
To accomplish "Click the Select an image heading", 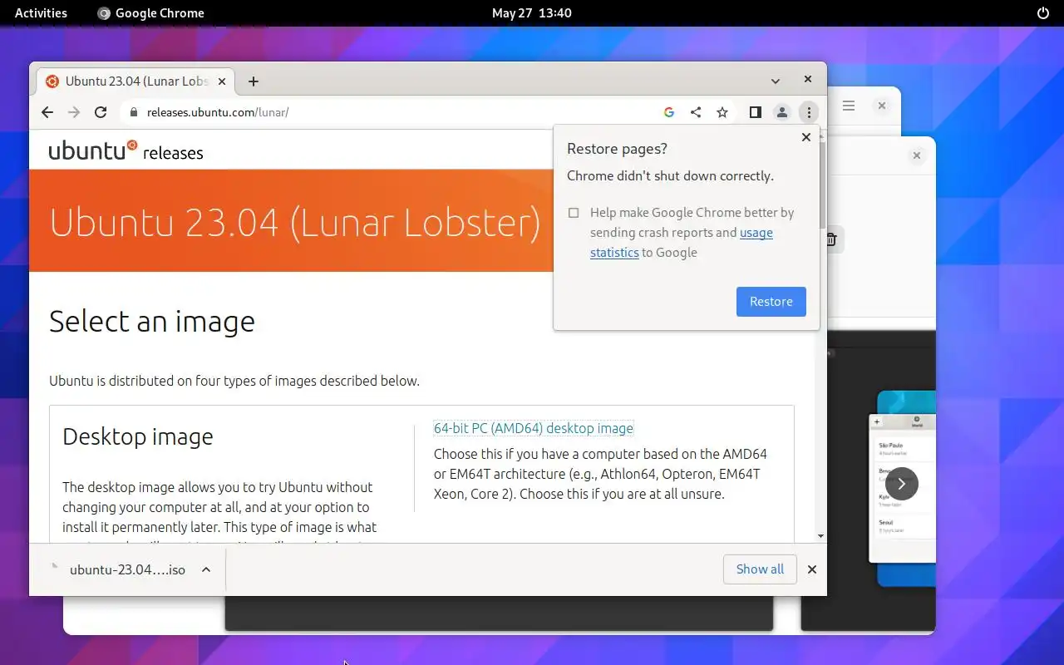I will (x=152, y=321).
